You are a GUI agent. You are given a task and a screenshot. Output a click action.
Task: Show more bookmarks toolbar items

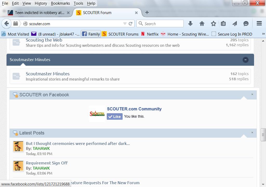(263, 34)
